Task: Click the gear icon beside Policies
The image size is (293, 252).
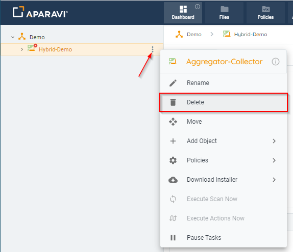Action: [x=173, y=160]
